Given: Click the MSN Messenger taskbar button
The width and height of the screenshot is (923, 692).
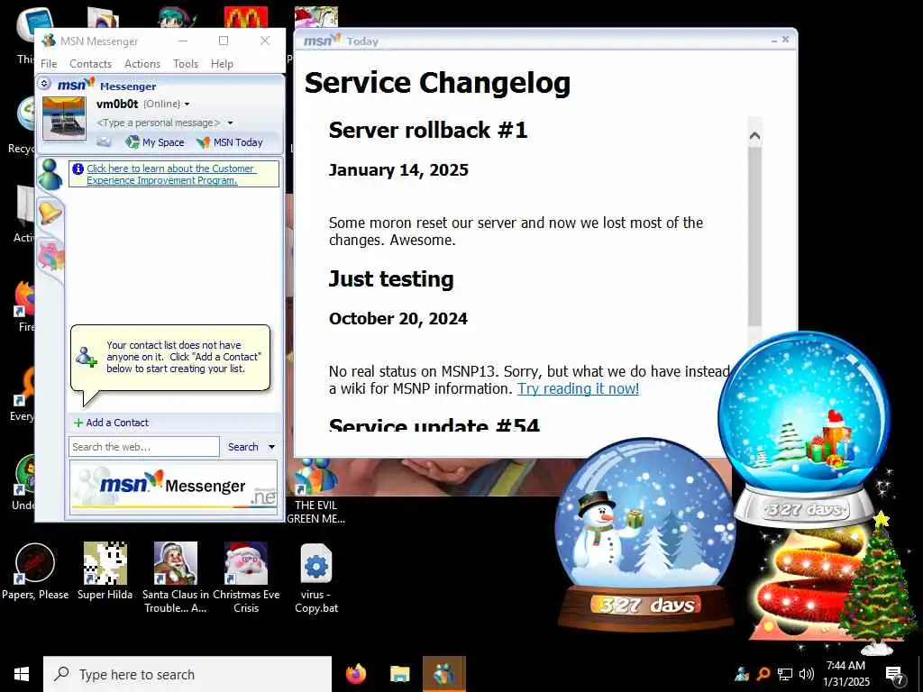Looking at the screenshot, I should pyautogui.click(x=443, y=674).
